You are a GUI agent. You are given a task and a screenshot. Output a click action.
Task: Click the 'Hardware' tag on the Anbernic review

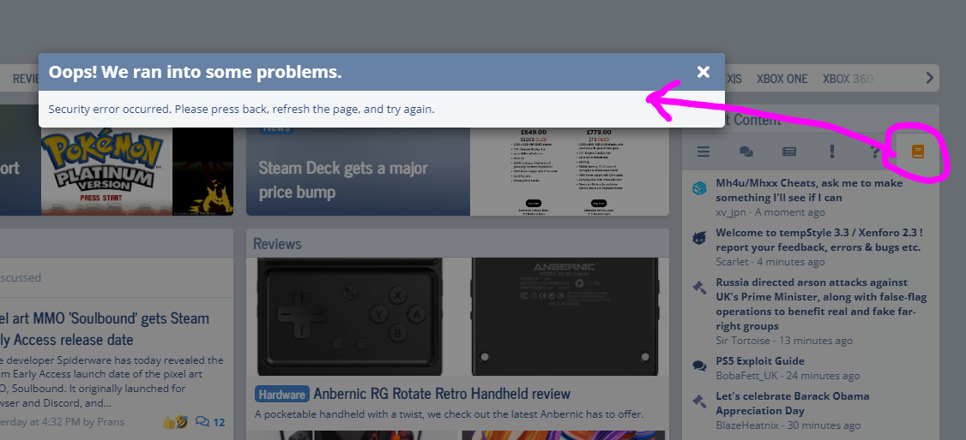click(x=281, y=394)
